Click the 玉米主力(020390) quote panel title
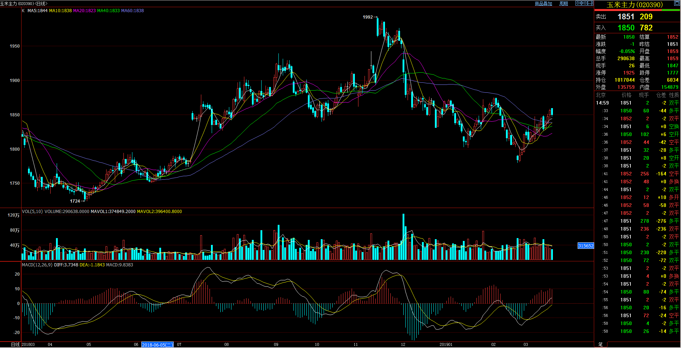 pyautogui.click(x=634, y=5)
